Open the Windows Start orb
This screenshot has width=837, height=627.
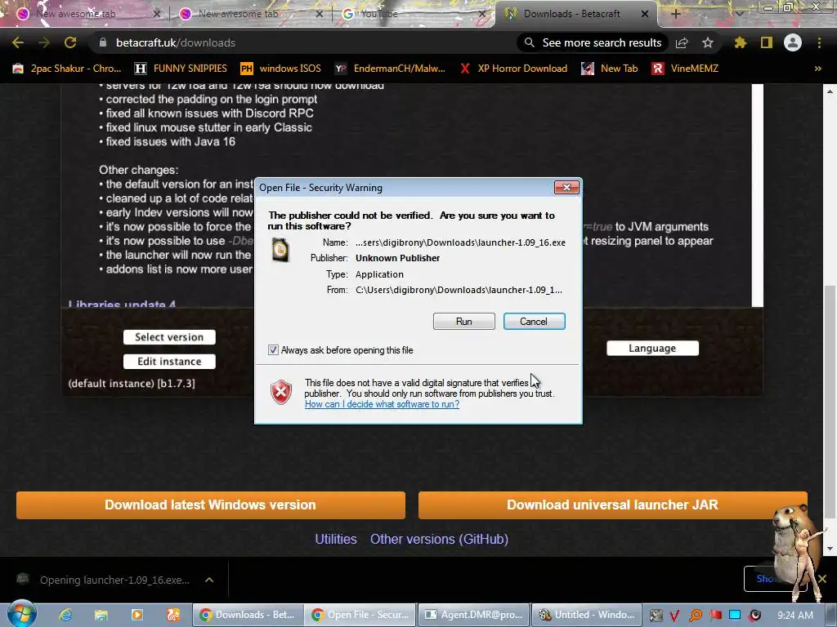click(22, 614)
